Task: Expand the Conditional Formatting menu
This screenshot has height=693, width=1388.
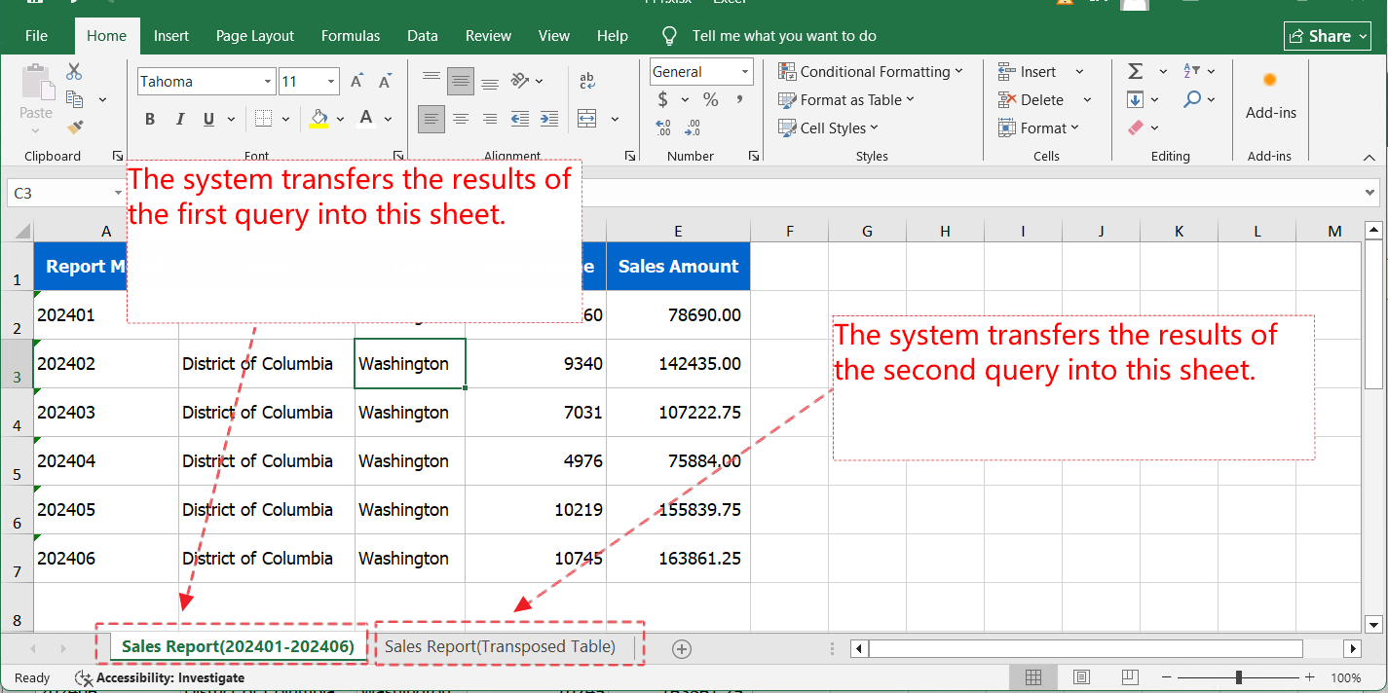Action: tap(873, 71)
